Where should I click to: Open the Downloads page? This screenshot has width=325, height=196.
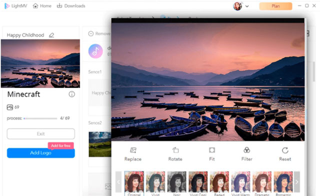[71, 6]
